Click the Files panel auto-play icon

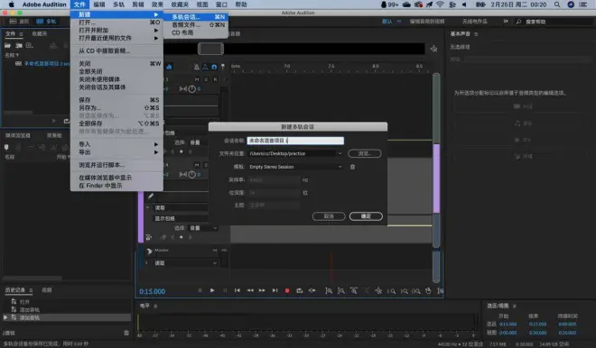coord(67,121)
